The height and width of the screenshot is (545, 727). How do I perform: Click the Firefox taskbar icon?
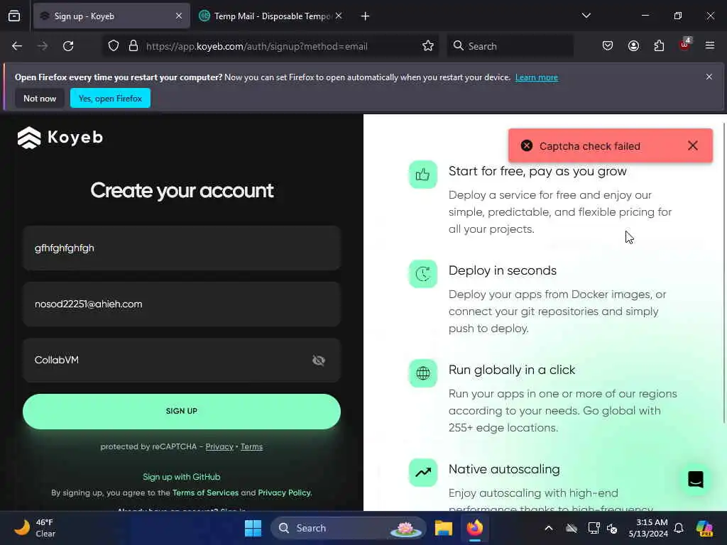(x=475, y=528)
